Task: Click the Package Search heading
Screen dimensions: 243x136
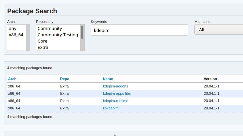Action: point(32,11)
